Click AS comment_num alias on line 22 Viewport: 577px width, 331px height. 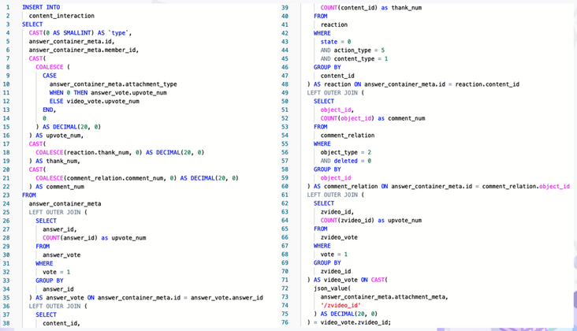(x=60, y=187)
